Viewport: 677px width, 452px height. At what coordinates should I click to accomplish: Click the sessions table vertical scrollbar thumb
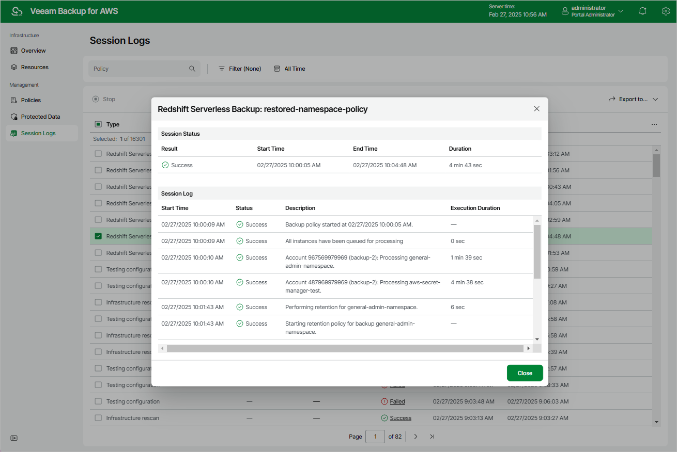pos(657,166)
